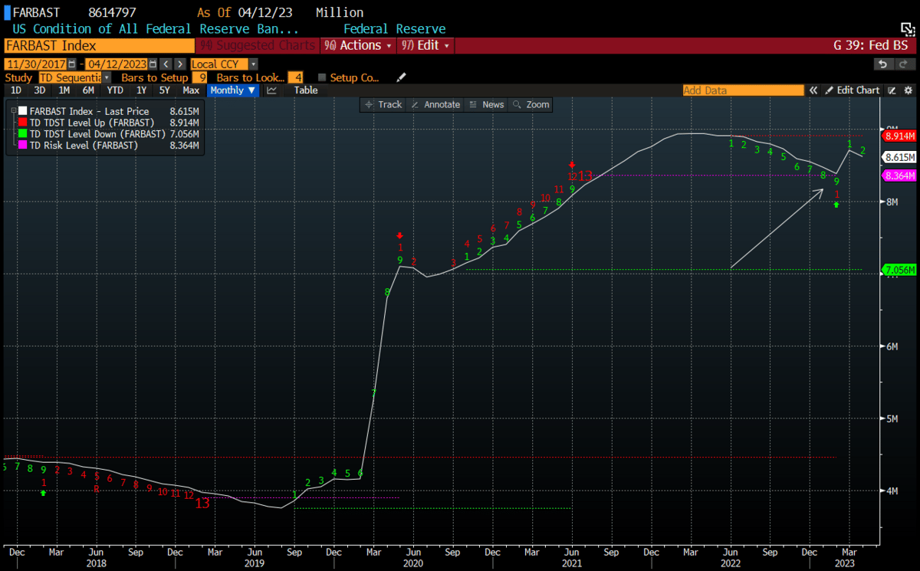Open the Study TD Sequential dropdown
Viewport: 920px width, 571px height.
[x=106, y=77]
